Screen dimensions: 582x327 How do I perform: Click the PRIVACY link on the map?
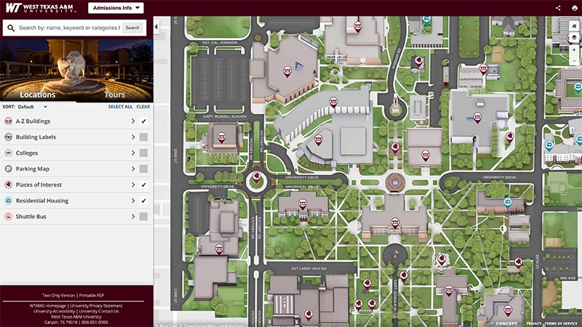tap(534, 323)
